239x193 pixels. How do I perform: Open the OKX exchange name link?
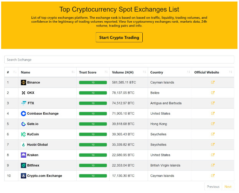[31, 93]
